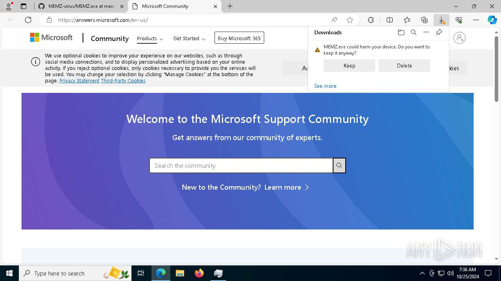Expand the Products dropdown

[150, 38]
